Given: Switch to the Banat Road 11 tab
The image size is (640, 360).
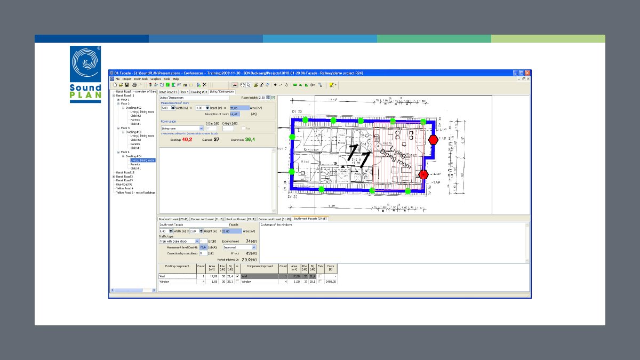Looking at the screenshot, I should (167, 92).
